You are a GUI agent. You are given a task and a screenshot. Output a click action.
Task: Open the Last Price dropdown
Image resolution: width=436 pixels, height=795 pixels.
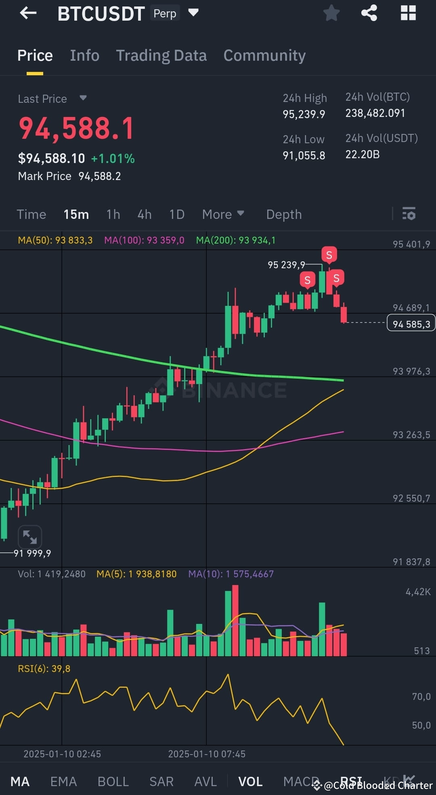click(x=53, y=98)
